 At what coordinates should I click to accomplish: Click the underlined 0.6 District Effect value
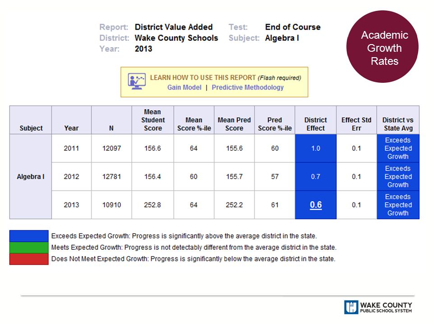pos(316,205)
